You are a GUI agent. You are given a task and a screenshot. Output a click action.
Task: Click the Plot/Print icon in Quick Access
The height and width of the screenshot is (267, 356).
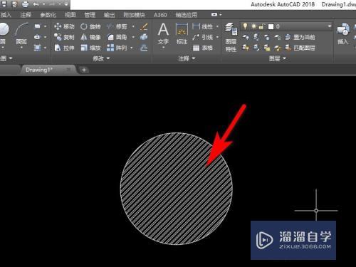pyautogui.click(x=25, y=4)
